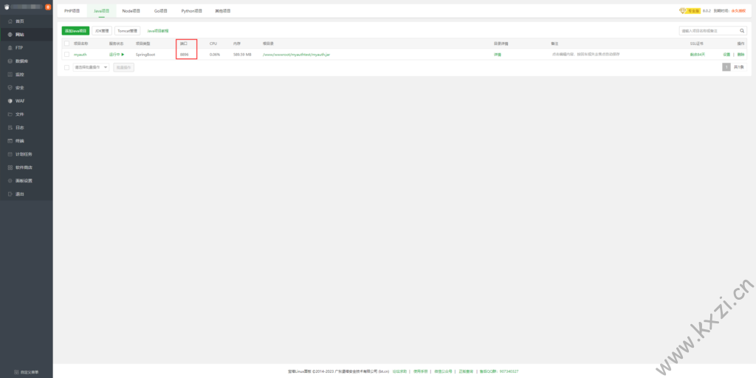Click the 共1条 total count text
Viewport: 756px width, 378px height.
(x=738, y=67)
